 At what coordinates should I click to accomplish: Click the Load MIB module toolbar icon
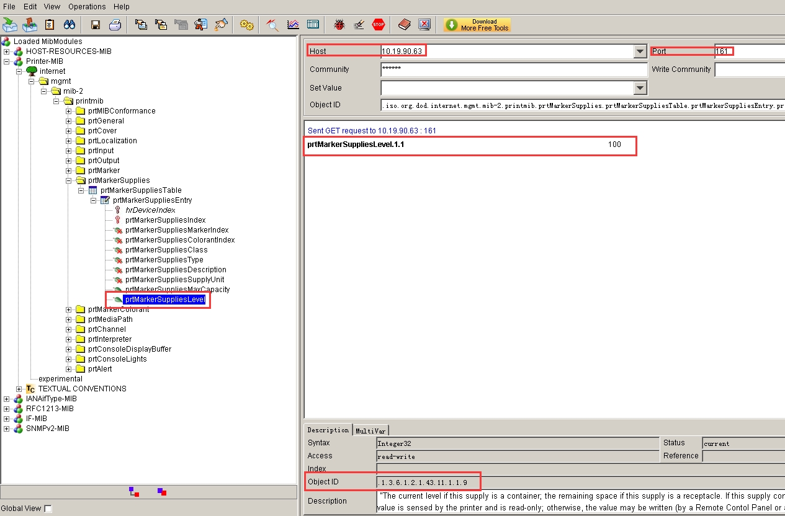(x=10, y=25)
